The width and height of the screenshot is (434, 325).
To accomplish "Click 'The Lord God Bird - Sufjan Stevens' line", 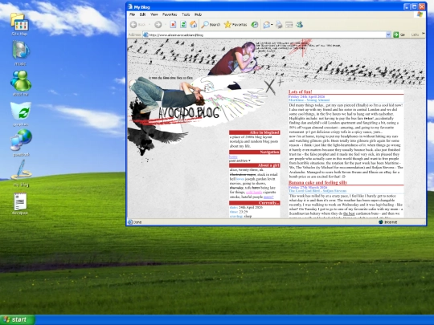I will tap(317, 191).
